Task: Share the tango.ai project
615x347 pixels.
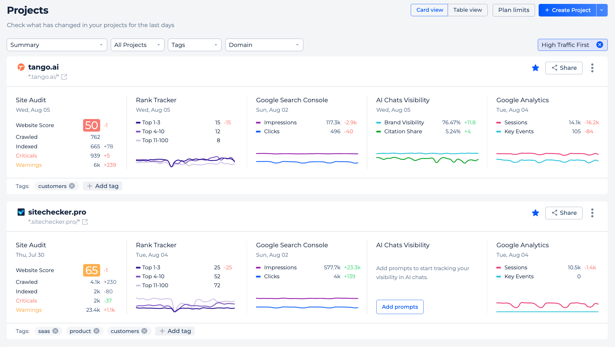Action: 564,68
